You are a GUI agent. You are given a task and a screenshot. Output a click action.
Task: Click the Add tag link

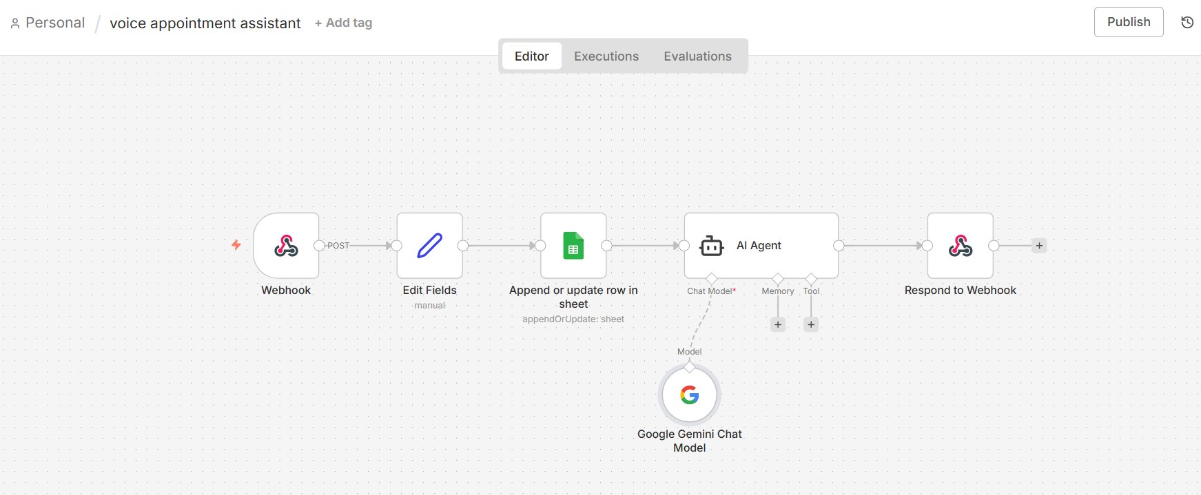(343, 23)
